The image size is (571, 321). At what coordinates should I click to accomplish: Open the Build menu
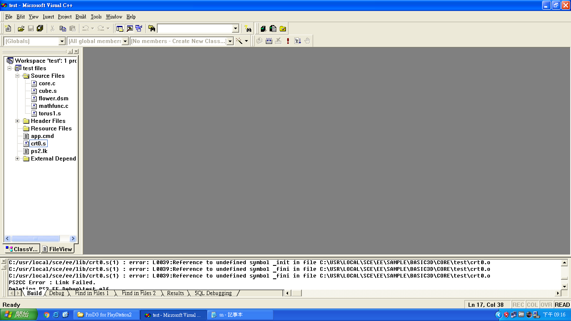coord(81,17)
